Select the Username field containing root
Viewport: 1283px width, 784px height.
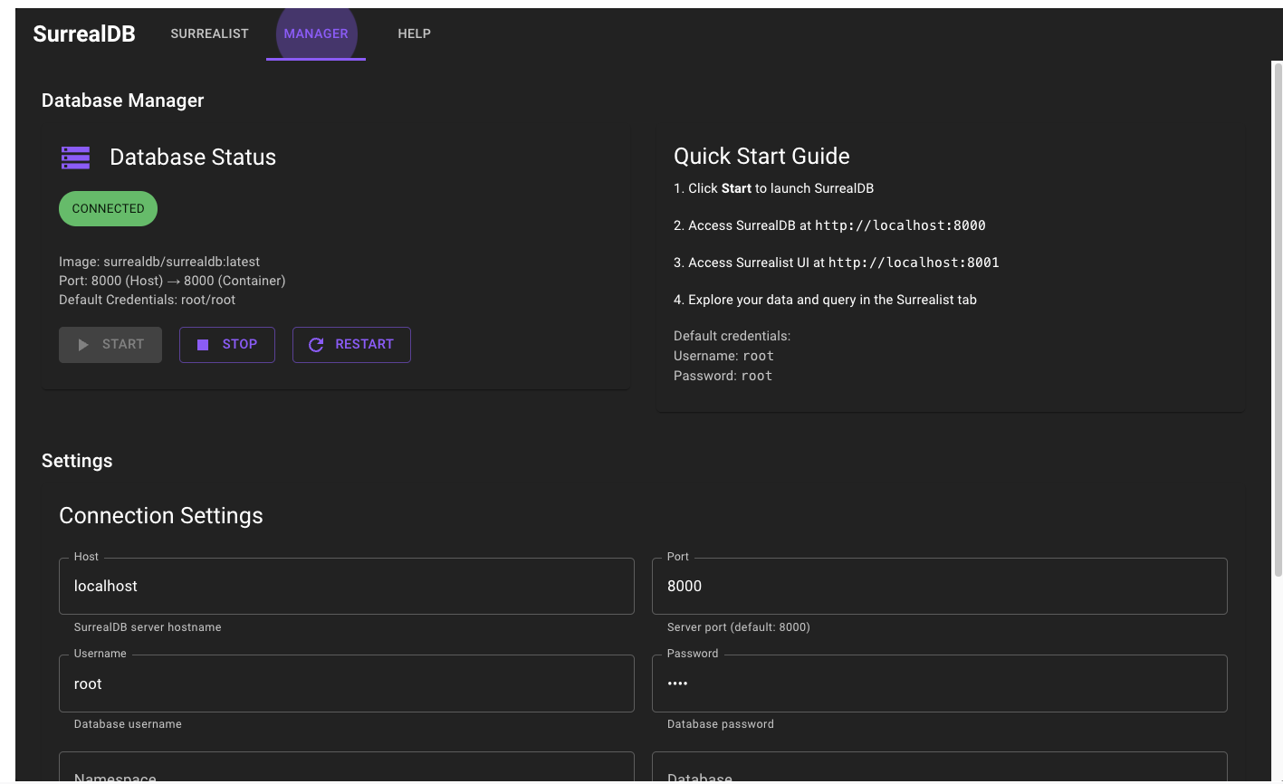coord(347,684)
